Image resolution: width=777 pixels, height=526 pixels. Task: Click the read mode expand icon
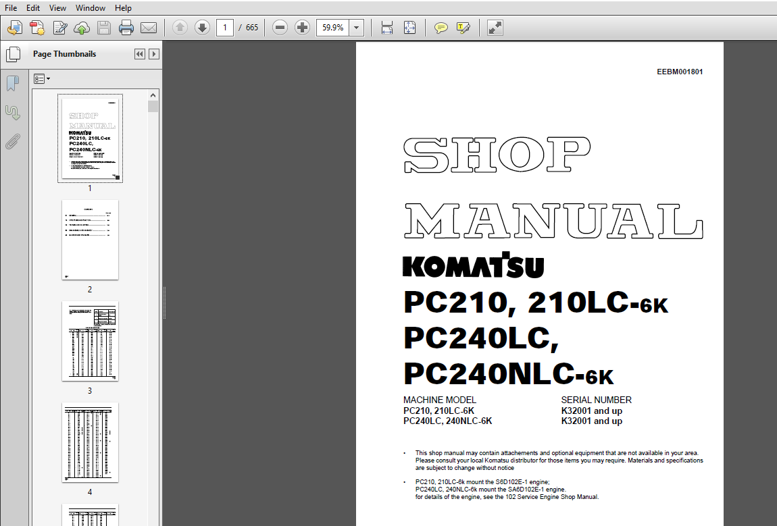(x=495, y=28)
